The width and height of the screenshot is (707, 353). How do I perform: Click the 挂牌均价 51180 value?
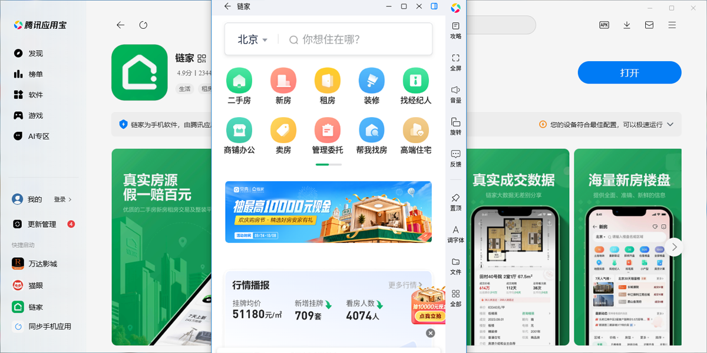click(257, 315)
